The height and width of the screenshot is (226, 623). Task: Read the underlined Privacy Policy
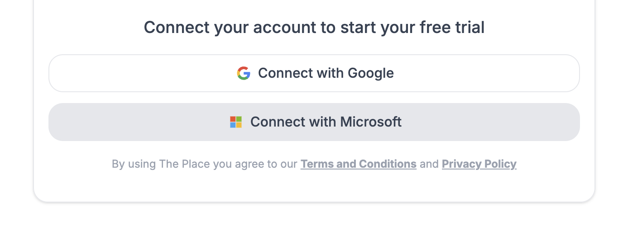[x=479, y=164]
